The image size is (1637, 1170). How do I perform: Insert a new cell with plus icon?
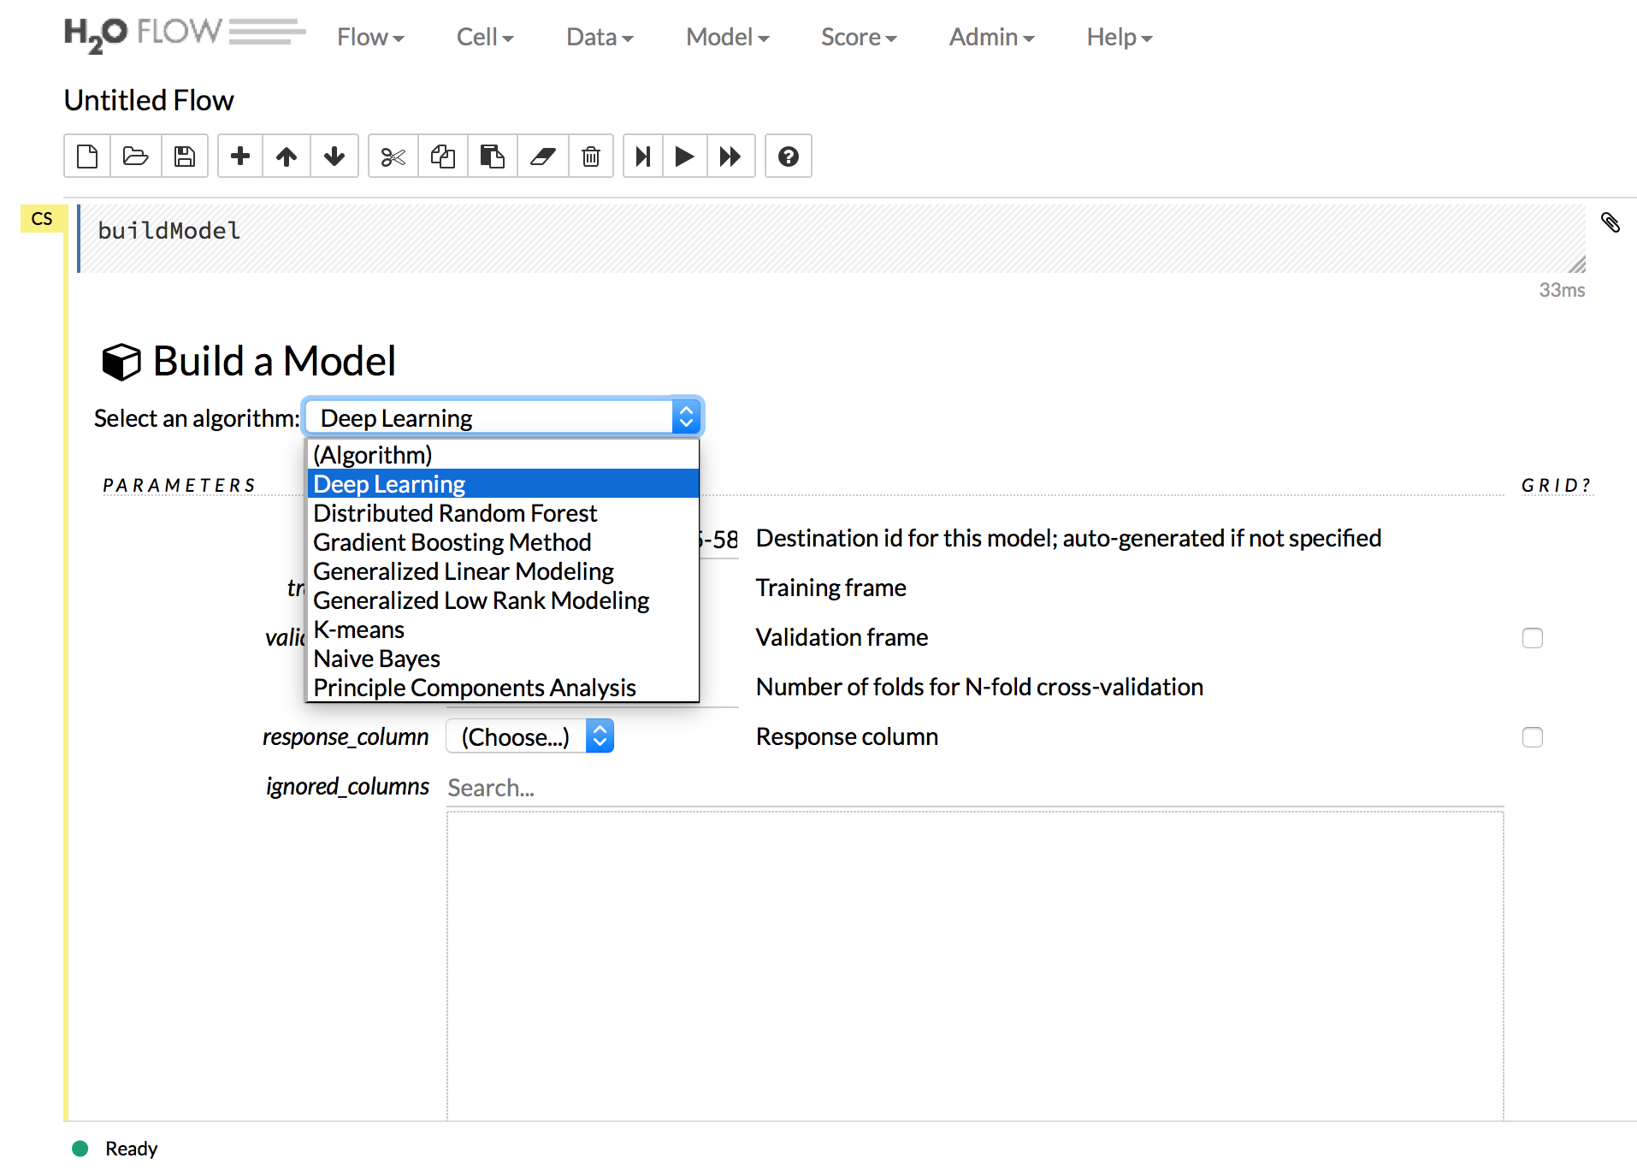coord(240,157)
